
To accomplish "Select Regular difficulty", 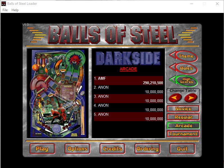I will pos(183,117).
